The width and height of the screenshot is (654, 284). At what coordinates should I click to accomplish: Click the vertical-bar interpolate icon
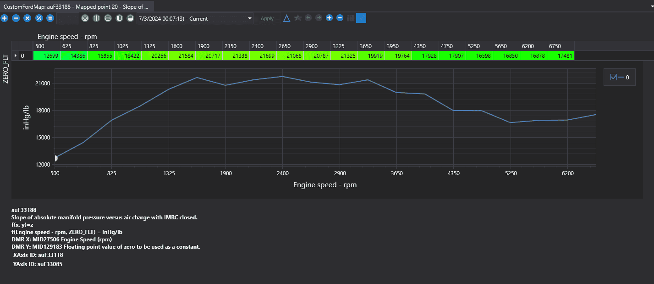pyautogui.click(x=96, y=18)
